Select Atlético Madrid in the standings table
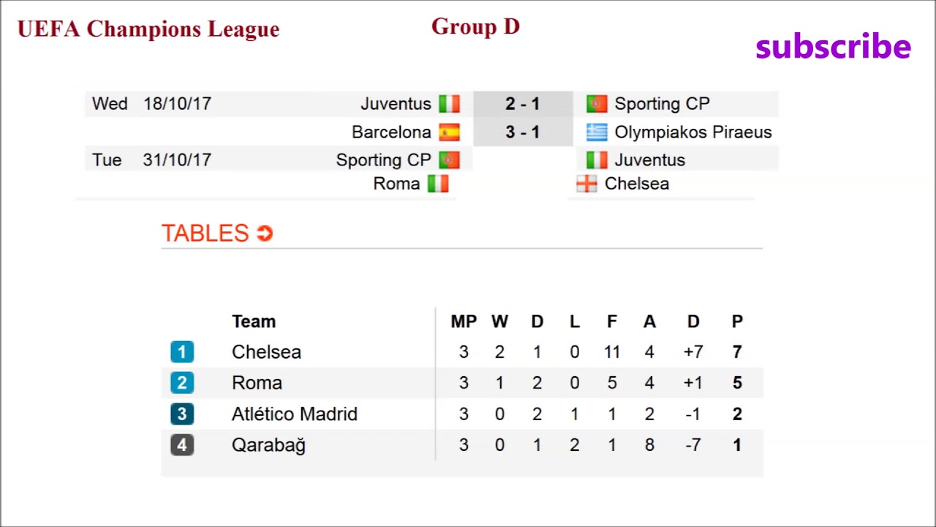This screenshot has width=936, height=527. (x=294, y=414)
